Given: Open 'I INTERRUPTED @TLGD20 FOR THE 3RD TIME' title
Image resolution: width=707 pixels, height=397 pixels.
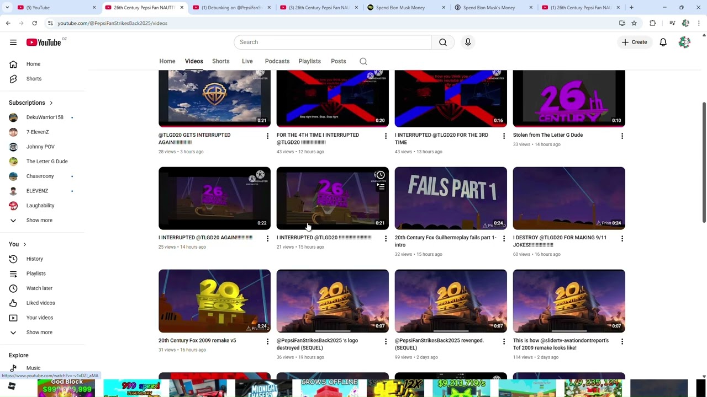Looking at the screenshot, I should [x=441, y=138].
